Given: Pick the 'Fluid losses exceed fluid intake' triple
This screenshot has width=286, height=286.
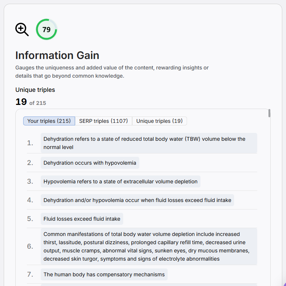Looking at the screenshot, I should [x=82, y=219].
